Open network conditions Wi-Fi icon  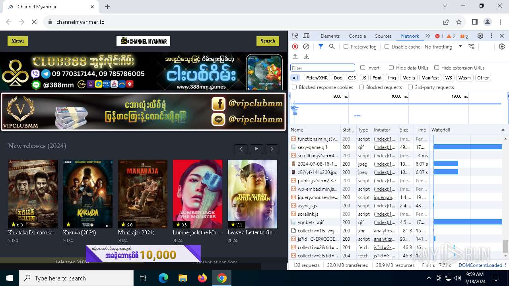pos(472,46)
